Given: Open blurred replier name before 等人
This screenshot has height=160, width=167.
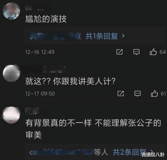Looking at the screenshot, I should [x=61, y=152].
